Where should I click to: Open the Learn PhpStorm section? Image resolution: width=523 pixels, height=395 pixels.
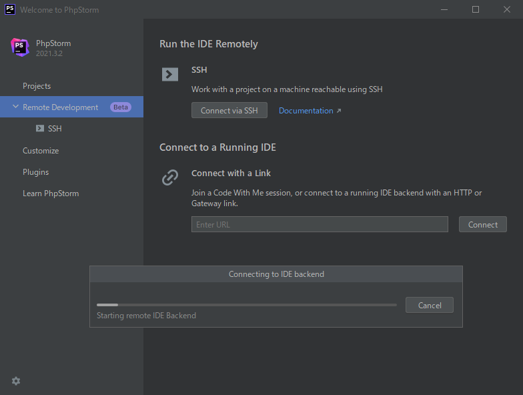coord(51,193)
